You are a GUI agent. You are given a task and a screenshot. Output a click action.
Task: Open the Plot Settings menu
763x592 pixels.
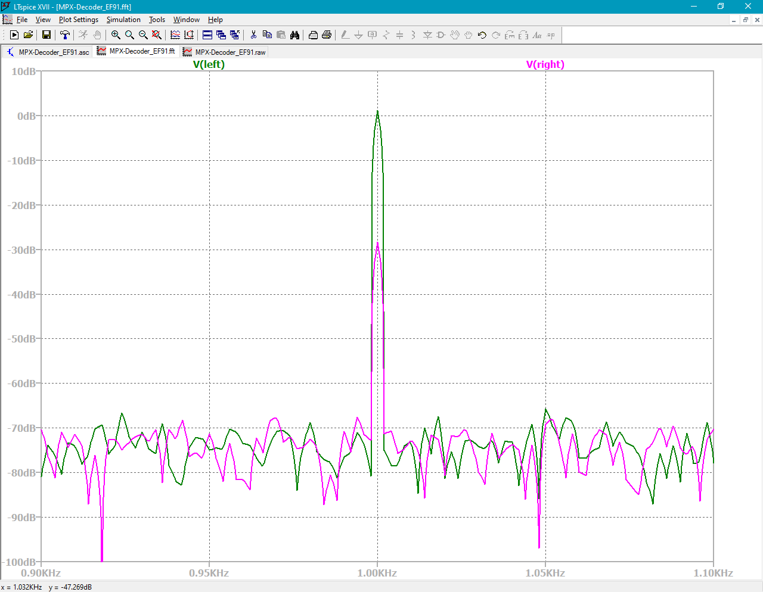78,20
